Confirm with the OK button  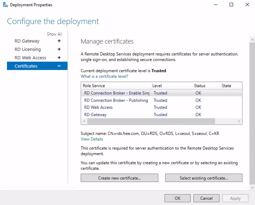(177, 198)
